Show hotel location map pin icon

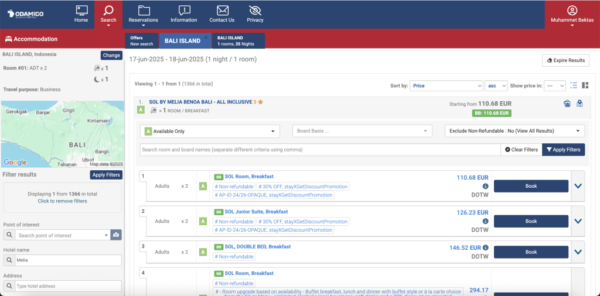(579, 104)
